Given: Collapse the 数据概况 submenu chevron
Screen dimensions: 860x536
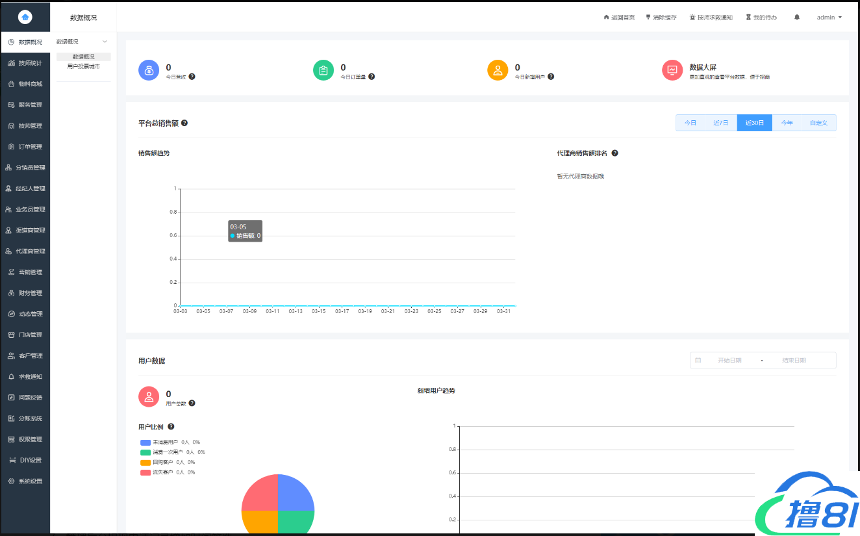Looking at the screenshot, I should click(x=105, y=42).
